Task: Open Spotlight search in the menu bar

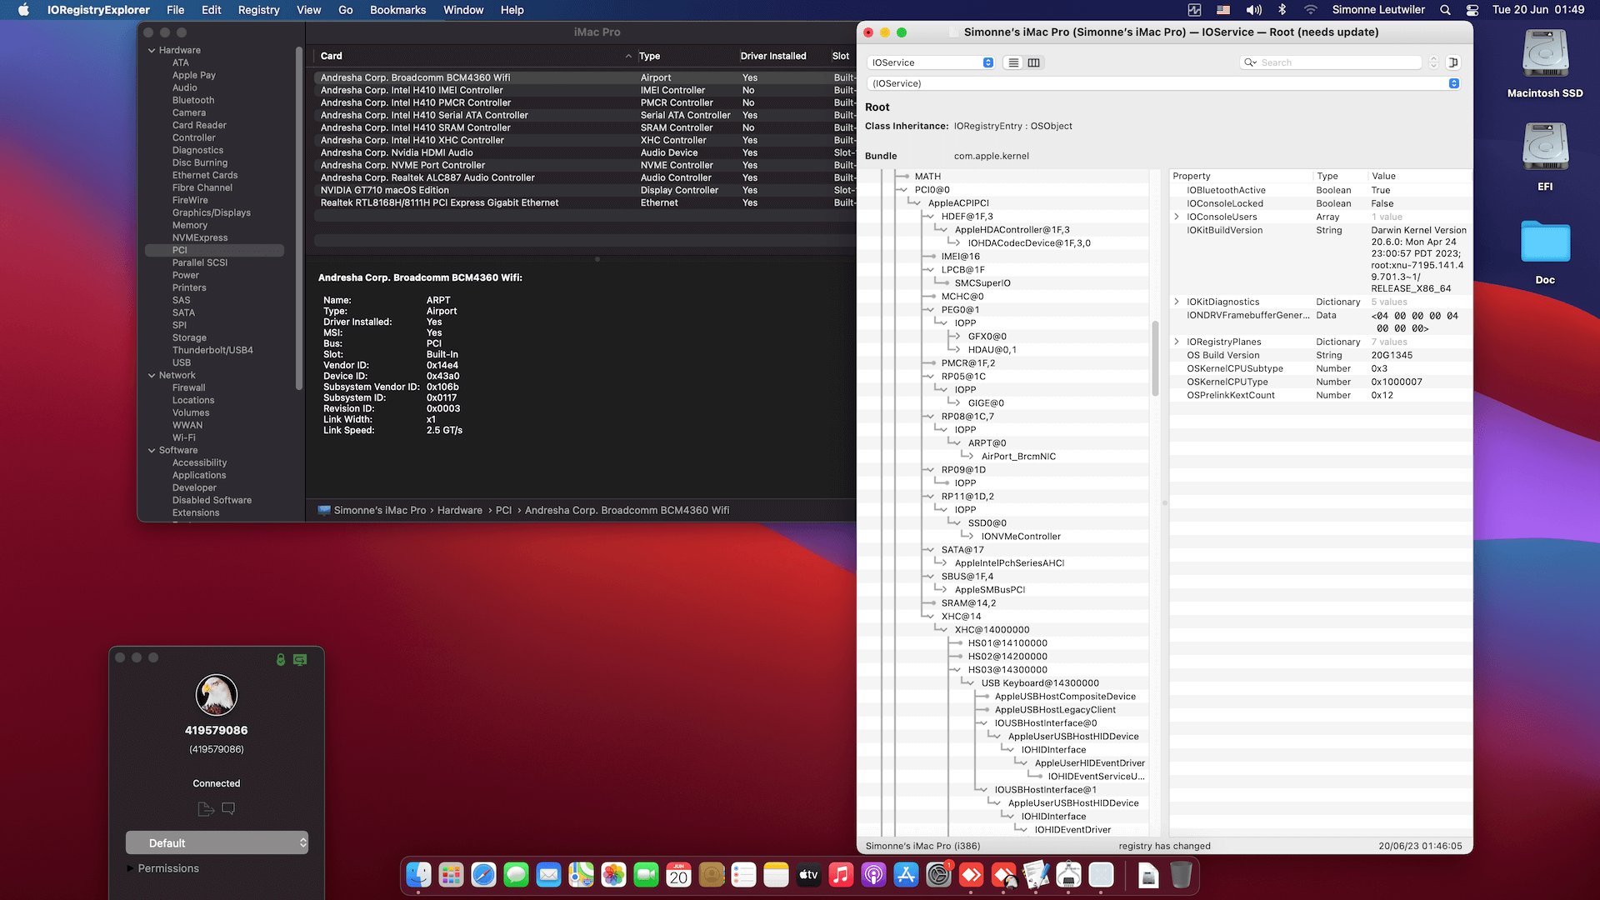Action: click(1445, 10)
